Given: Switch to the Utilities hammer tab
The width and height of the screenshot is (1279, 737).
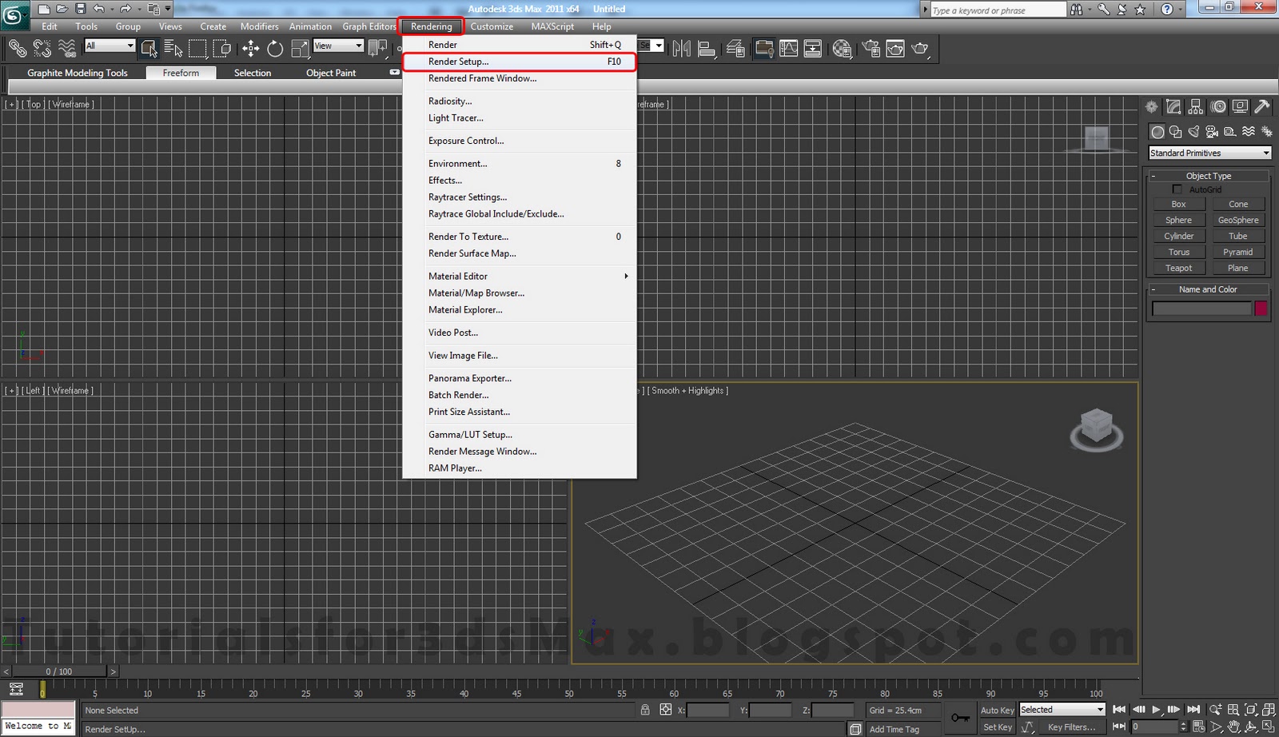Looking at the screenshot, I should [x=1262, y=106].
